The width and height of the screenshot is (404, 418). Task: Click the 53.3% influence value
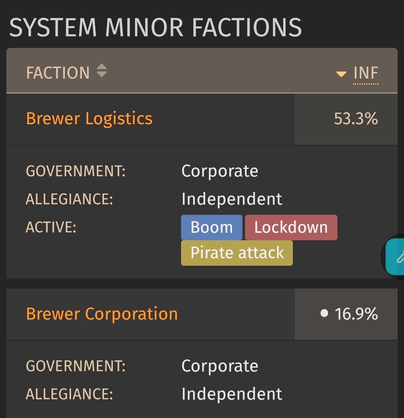[356, 119]
